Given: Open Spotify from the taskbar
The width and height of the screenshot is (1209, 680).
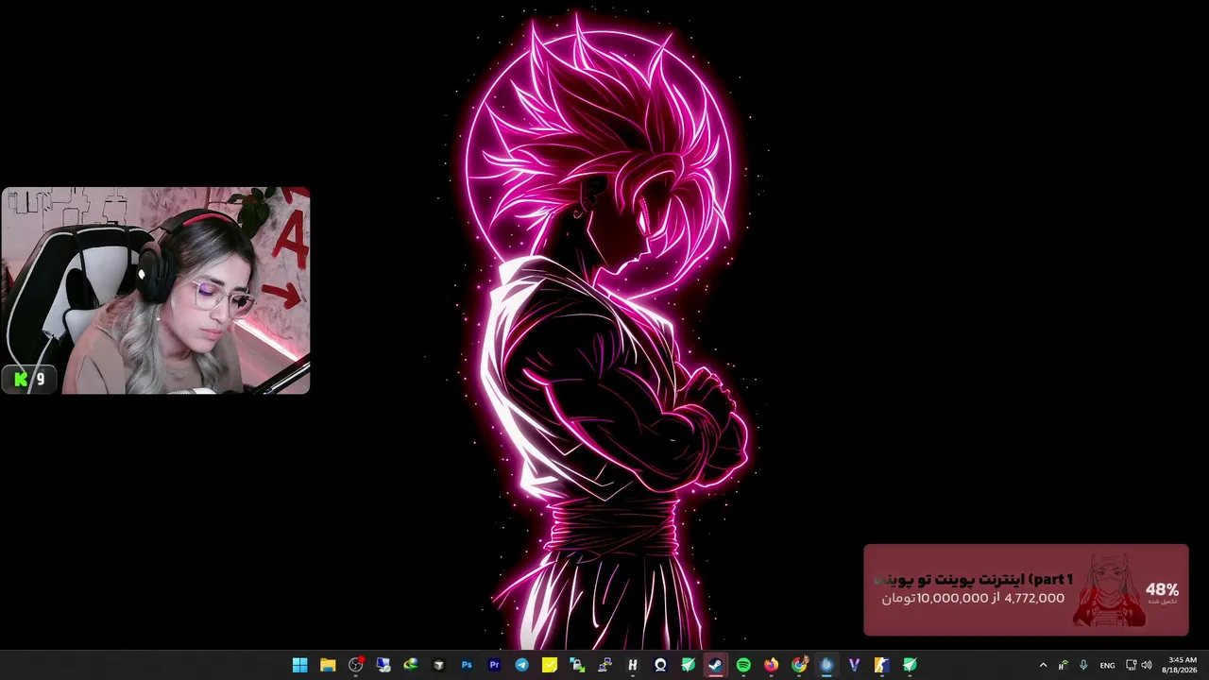Looking at the screenshot, I should tap(743, 665).
